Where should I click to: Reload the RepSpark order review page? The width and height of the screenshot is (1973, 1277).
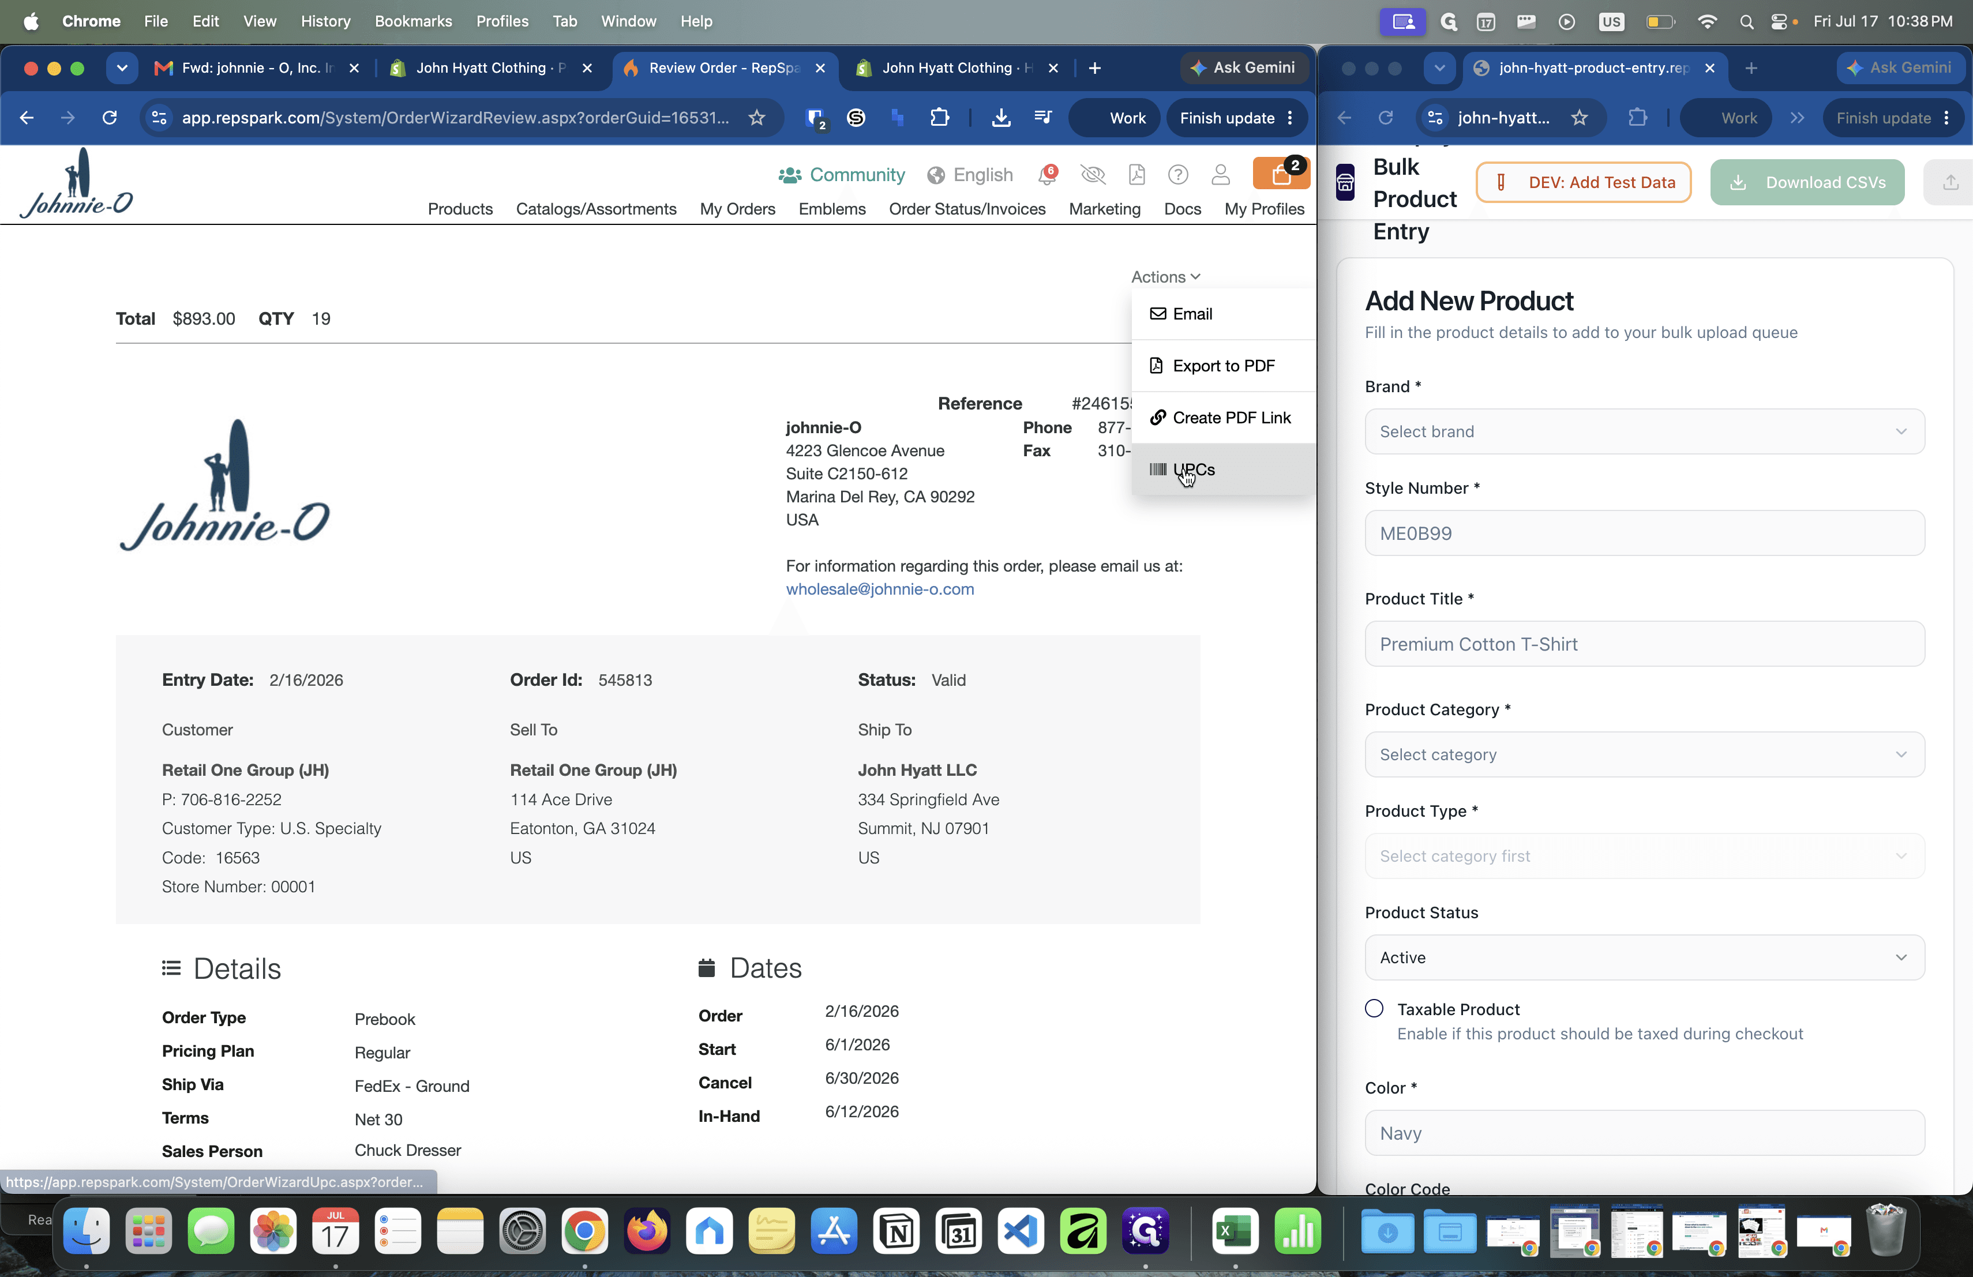tap(110, 118)
